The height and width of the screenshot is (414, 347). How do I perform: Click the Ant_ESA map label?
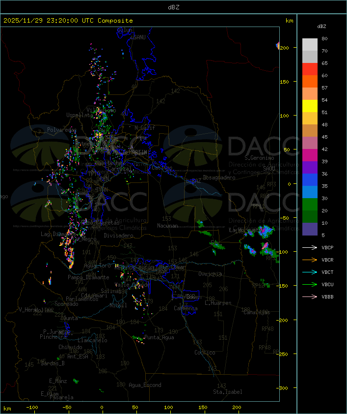[78, 356]
